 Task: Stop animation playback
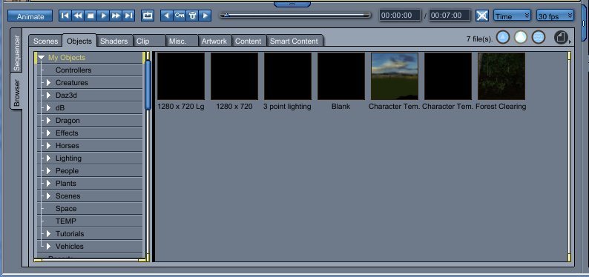tap(91, 16)
